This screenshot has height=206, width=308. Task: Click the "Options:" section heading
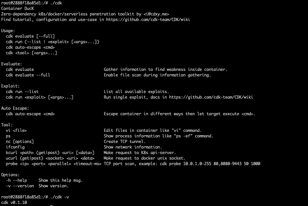point(10,175)
